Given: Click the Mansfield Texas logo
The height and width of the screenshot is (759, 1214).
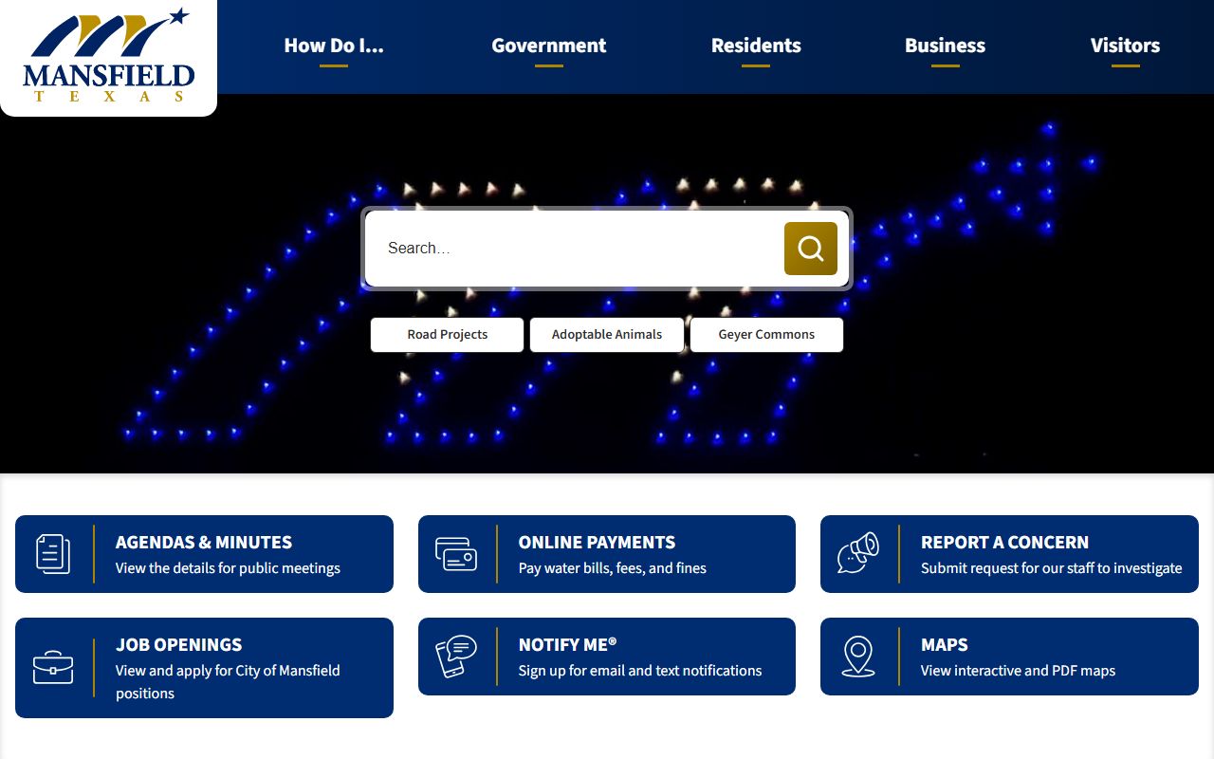Looking at the screenshot, I should (108, 57).
